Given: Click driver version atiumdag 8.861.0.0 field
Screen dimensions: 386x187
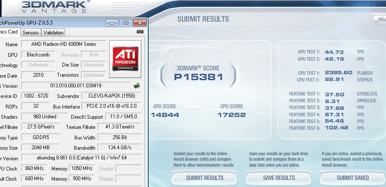Looking at the screenshot, I should click(x=81, y=158).
